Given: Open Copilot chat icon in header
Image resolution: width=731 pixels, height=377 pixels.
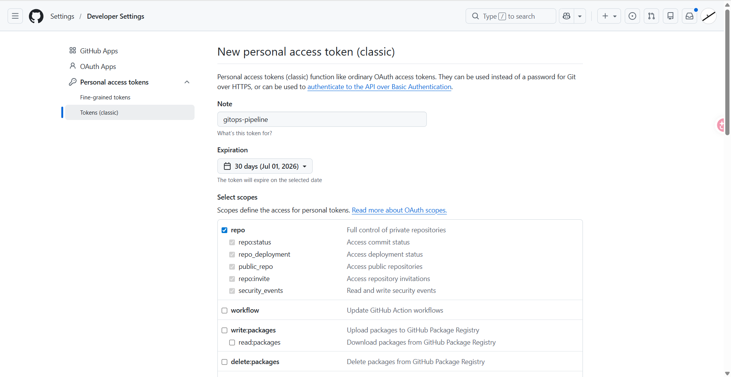Looking at the screenshot, I should coord(567,16).
